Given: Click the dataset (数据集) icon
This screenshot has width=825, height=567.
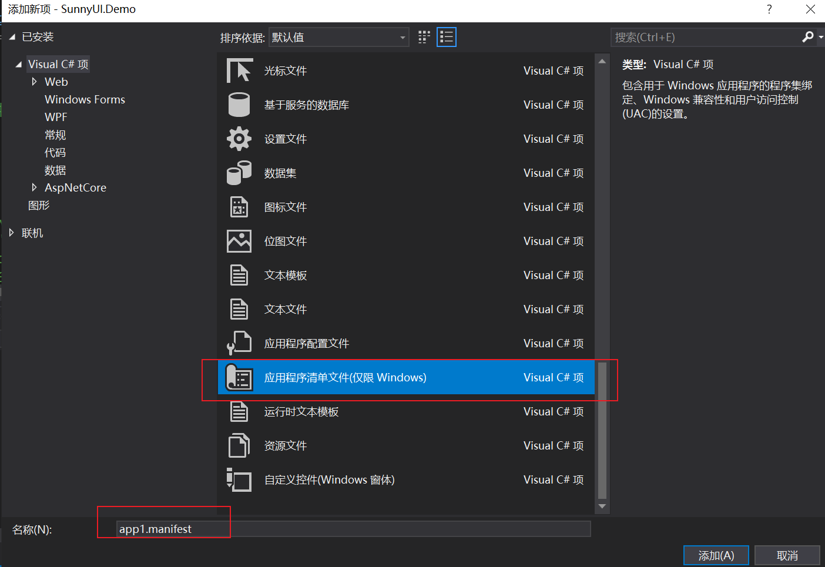Looking at the screenshot, I should [239, 173].
